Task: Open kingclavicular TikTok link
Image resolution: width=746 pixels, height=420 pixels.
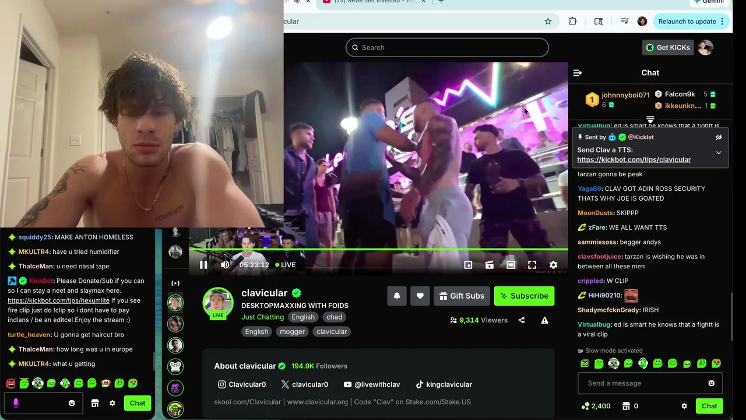Action: click(x=444, y=384)
